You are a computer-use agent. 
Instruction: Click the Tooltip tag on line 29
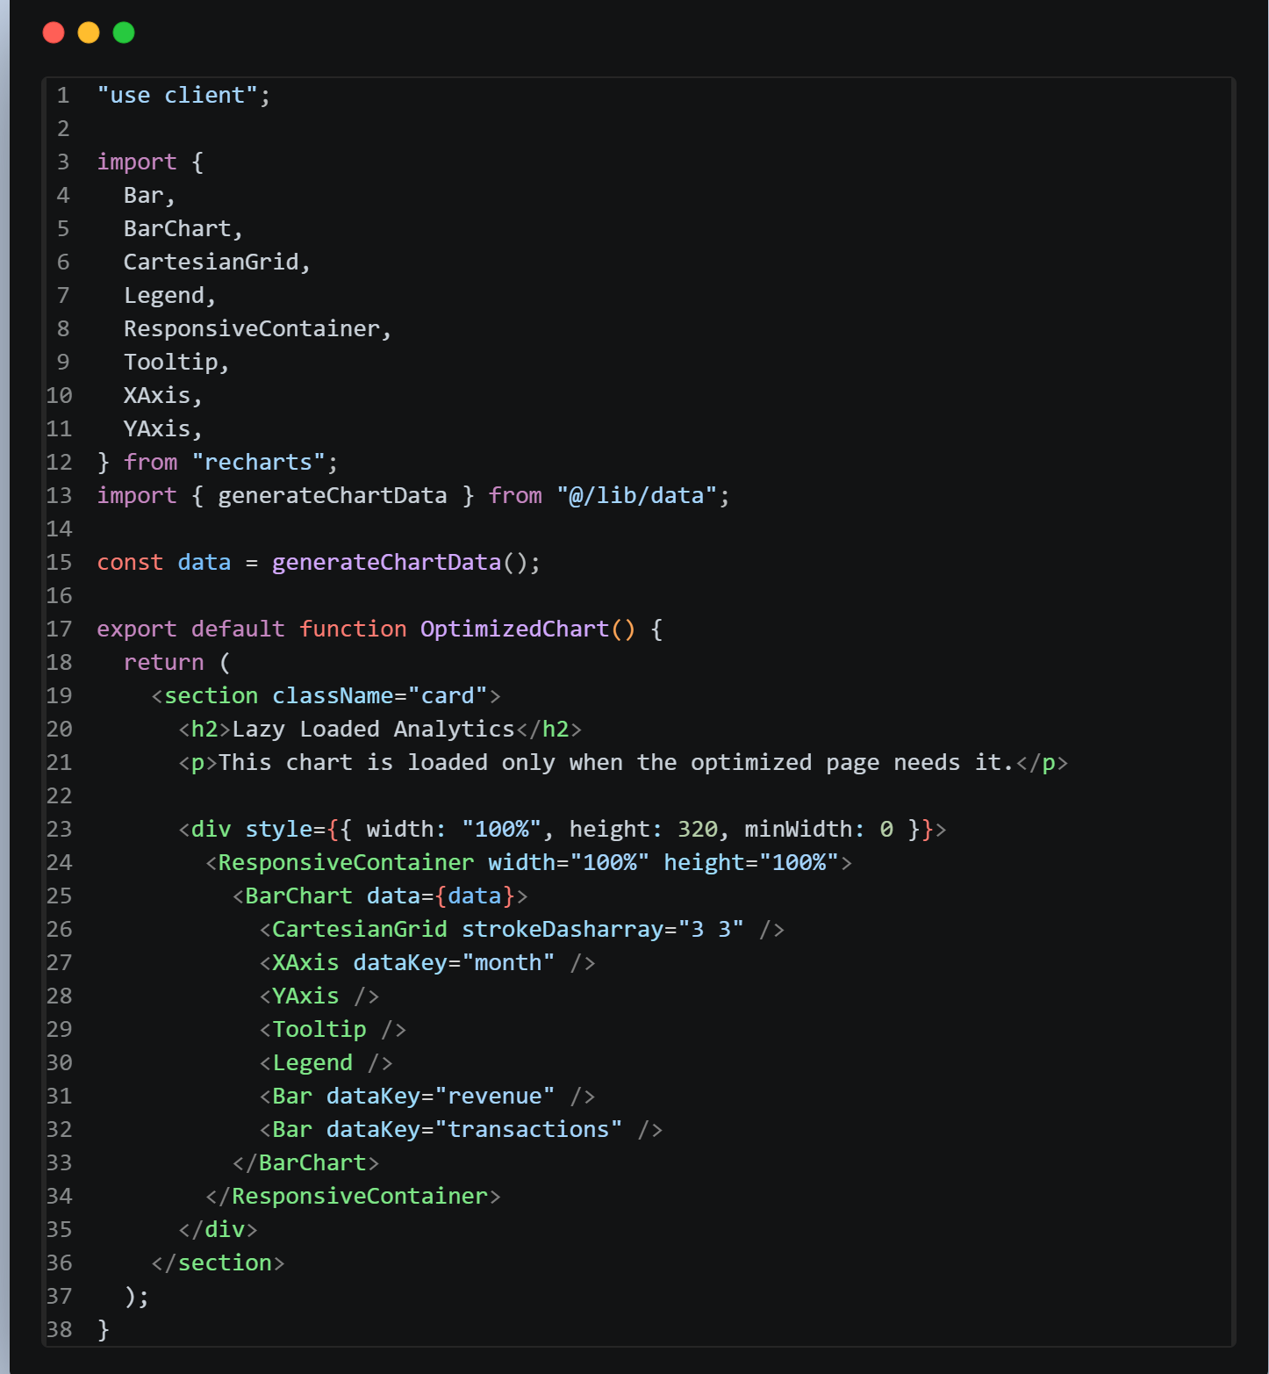333,1029
